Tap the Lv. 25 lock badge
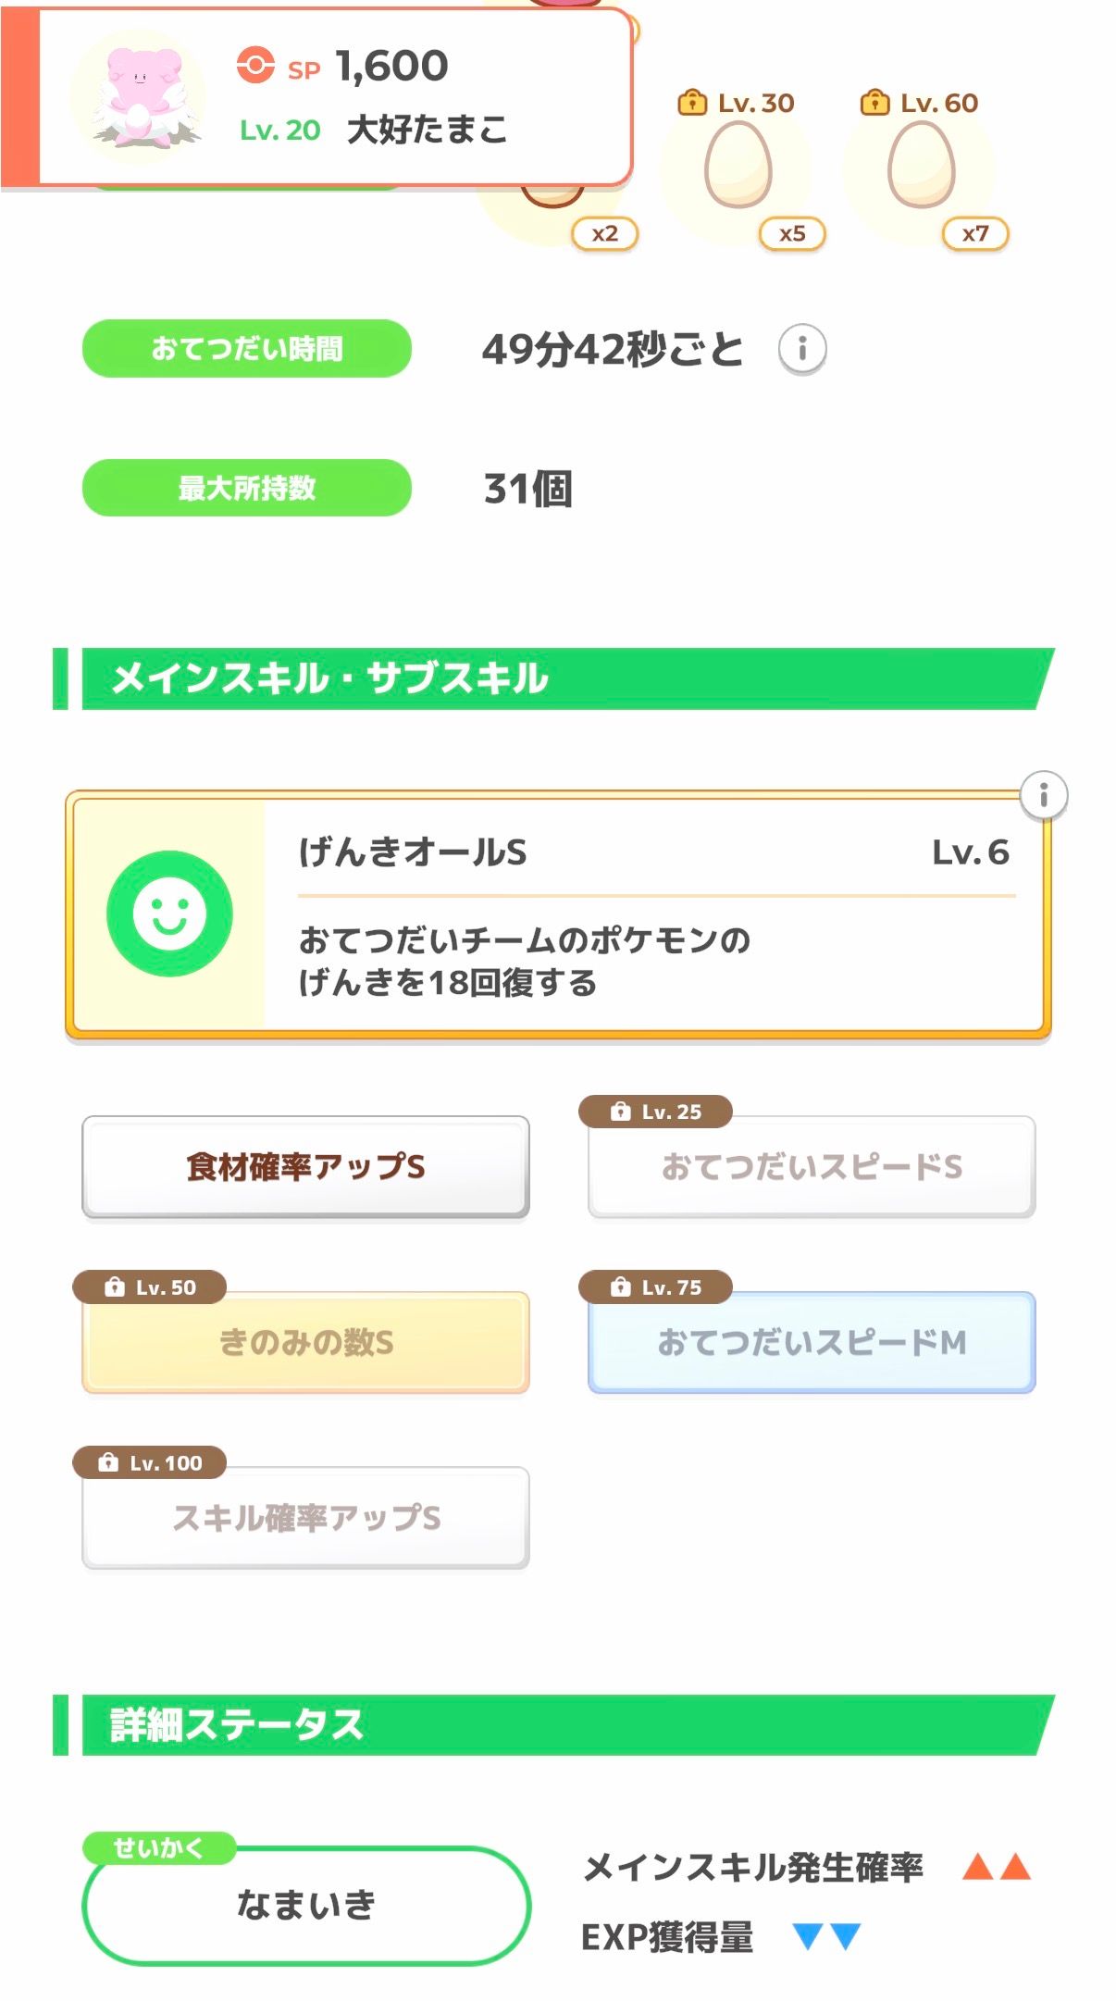This screenshot has width=1116, height=2001. click(x=655, y=1112)
